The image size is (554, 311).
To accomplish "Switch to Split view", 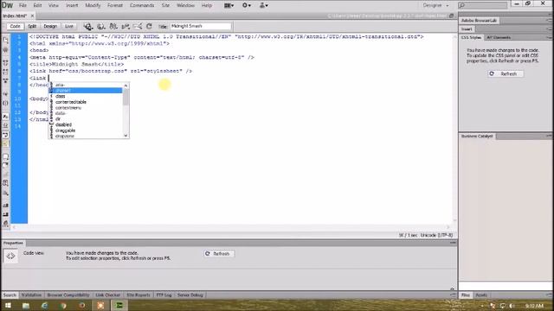I will point(32,27).
